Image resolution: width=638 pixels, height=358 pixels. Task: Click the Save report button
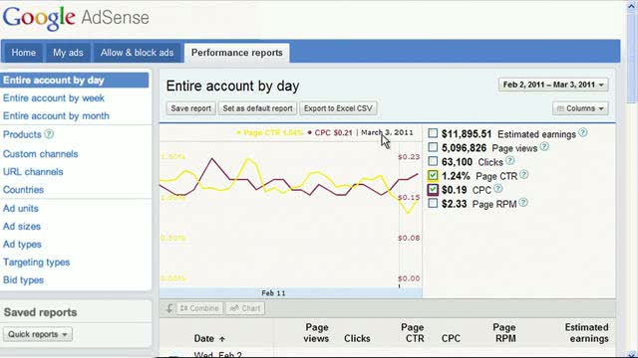(x=190, y=108)
